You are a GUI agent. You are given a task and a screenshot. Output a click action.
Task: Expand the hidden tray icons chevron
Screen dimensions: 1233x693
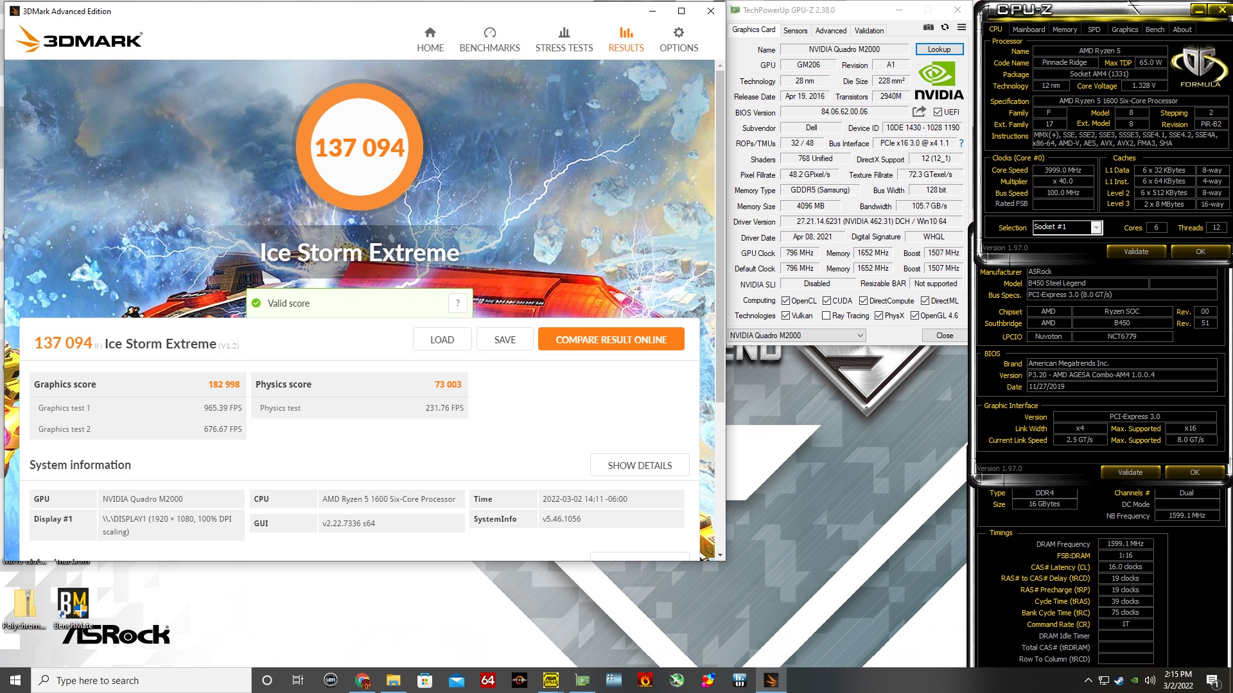[x=1088, y=680]
